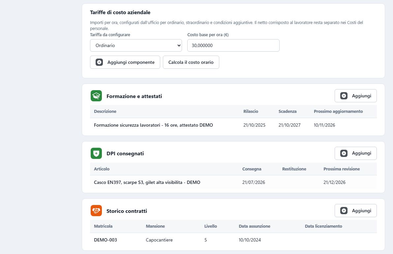This screenshot has width=393, height=254.
Task: Add a new DPI consegnati item
Action: pyautogui.click(x=356, y=153)
